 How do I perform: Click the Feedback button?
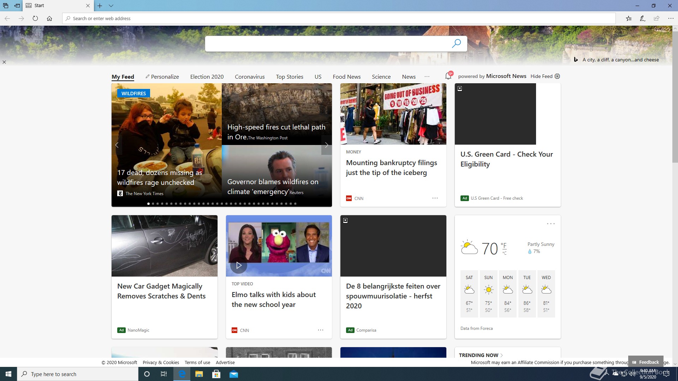point(646,362)
